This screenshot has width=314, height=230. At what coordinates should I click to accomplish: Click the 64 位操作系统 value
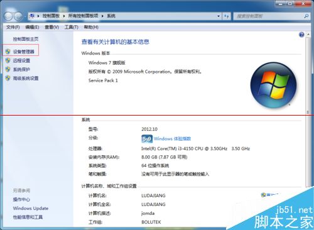point(155,166)
